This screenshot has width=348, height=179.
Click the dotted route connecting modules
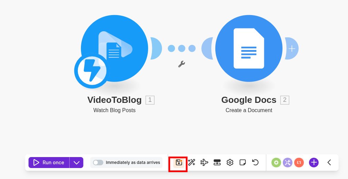(182, 48)
